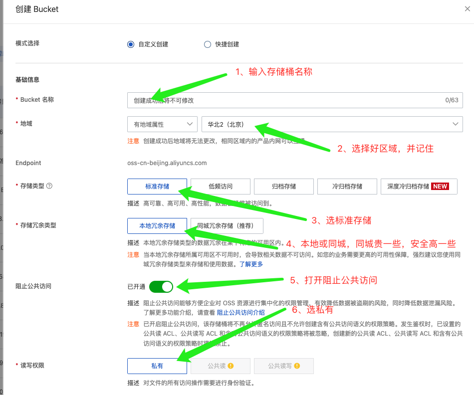Select the 自定义创建 radio button
This screenshot has height=395, width=474.
click(131, 44)
